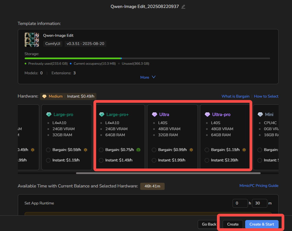The image size is (292, 231).
Task: Click the Medium hardware badge diamond icon
Action: point(44,96)
